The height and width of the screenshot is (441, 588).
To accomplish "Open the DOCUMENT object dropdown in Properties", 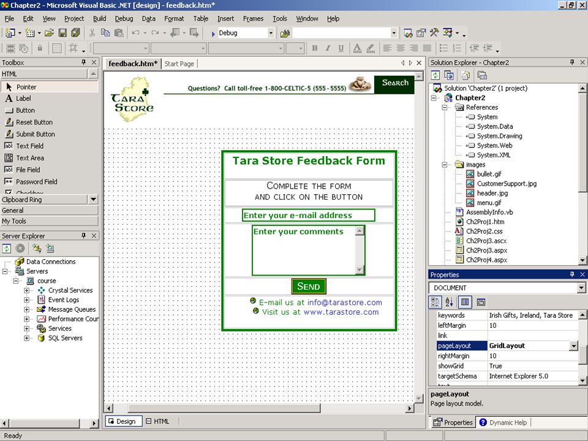I will click(x=581, y=288).
